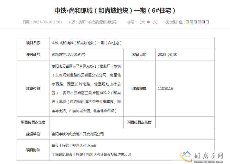Click the date text 2023-08-10 23:01
This screenshot has width=230, height=164.
click(47, 22)
